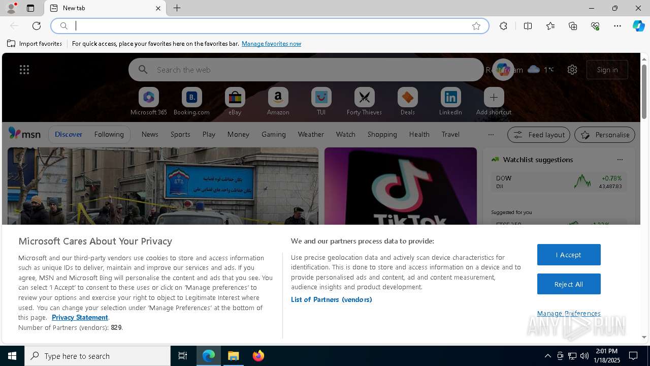
Task: Launch File Explorer from taskbar
Action: pyautogui.click(x=234, y=356)
